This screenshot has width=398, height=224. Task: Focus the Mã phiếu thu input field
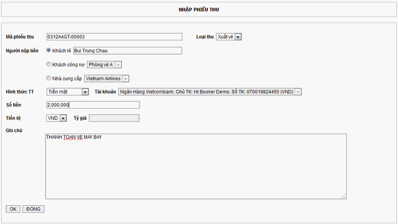point(114,37)
